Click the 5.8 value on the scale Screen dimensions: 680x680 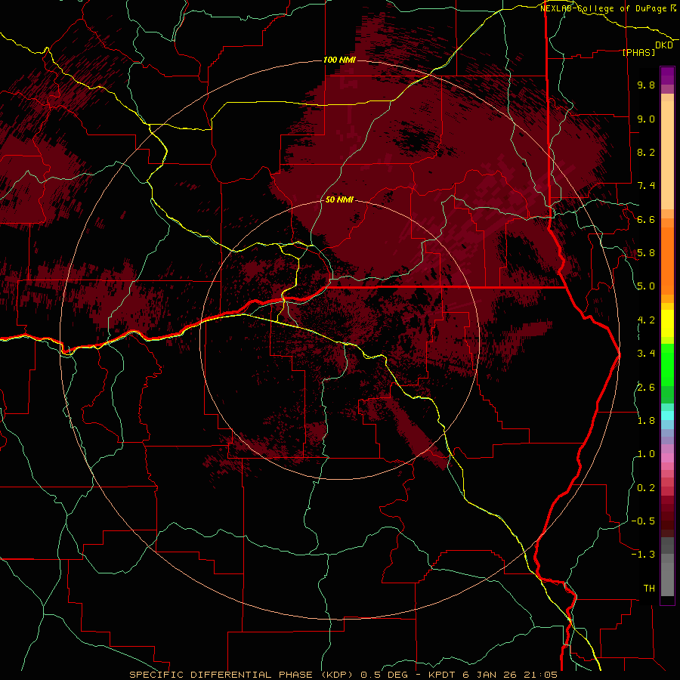(x=646, y=253)
